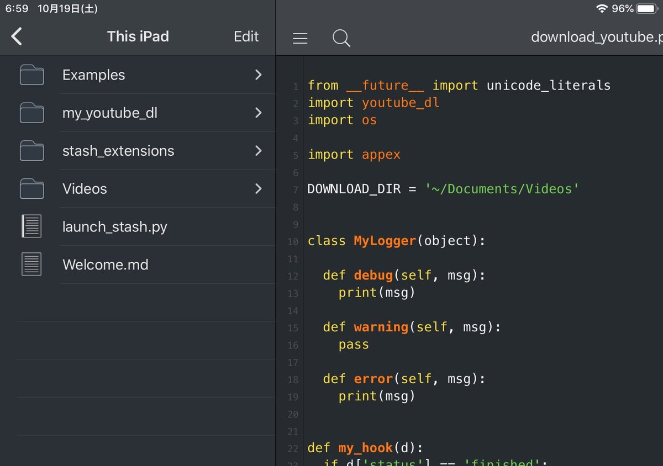The width and height of the screenshot is (663, 466).
Task: Click the stash_extensions folder icon
Action: pos(31,151)
